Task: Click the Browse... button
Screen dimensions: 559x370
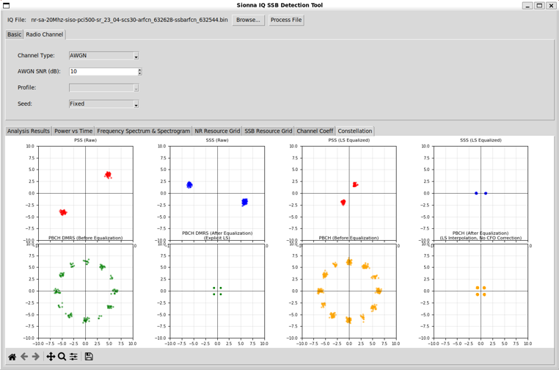Action: (x=248, y=20)
